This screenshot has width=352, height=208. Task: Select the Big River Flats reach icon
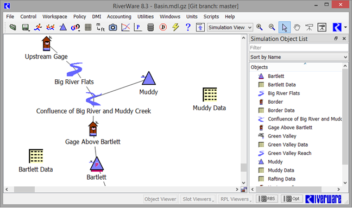75,70
